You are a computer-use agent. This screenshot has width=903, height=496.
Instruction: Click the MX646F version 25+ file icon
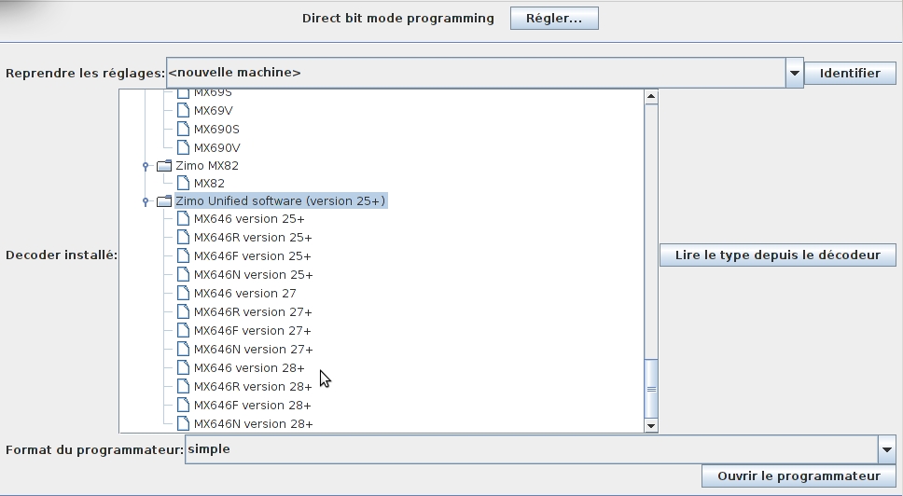click(x=183, y=255)
